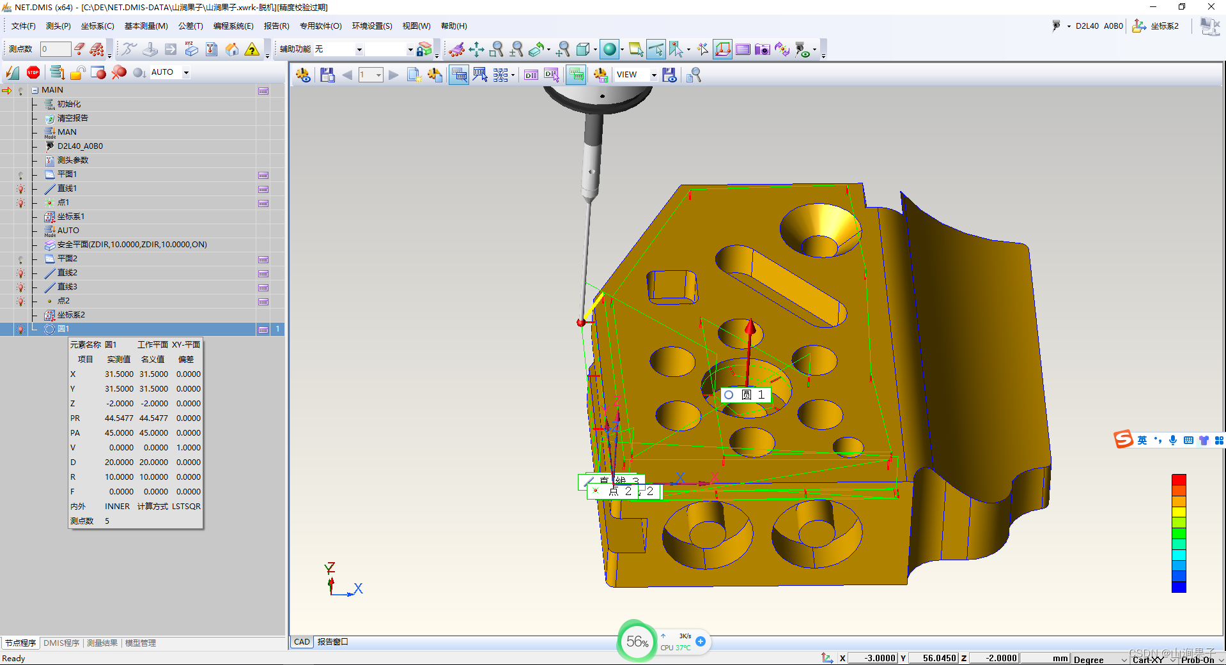Click the 圆 1 label in CAD view
Image resolution: width=1226 pixels, height=665 pixels.
coord(745,395)
